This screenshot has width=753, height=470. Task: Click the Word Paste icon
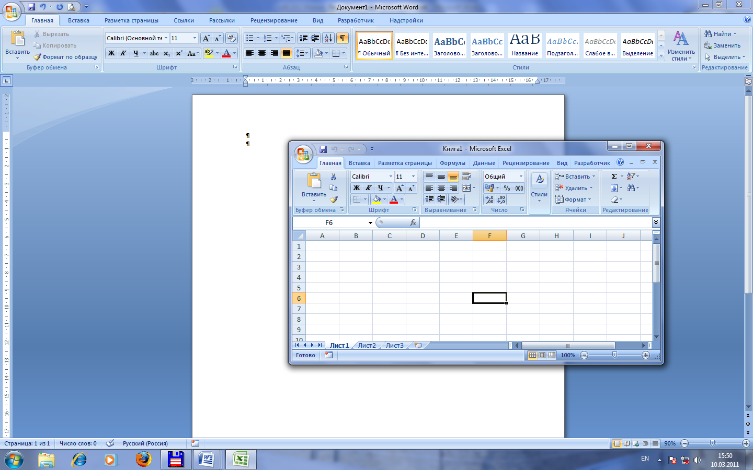(x=18, y=39)
